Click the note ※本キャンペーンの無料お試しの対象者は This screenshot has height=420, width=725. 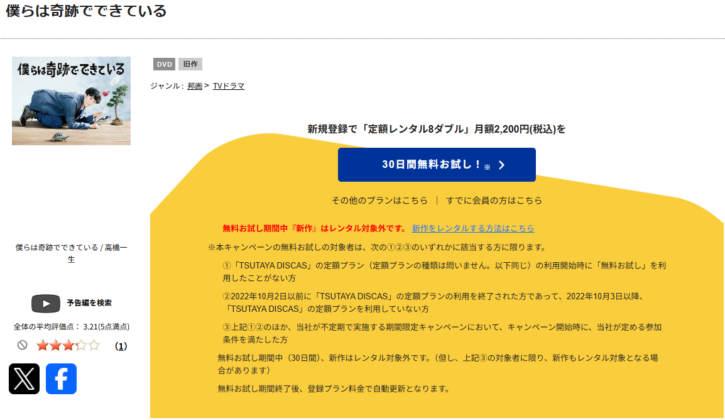[378, 247]
